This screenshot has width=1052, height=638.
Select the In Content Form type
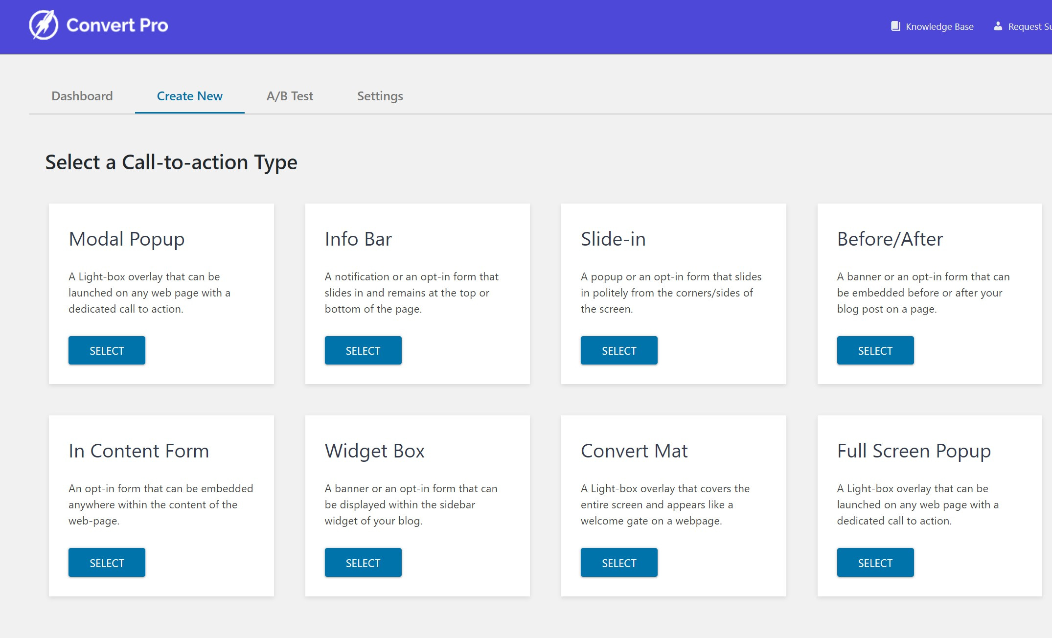click(107, 562)
